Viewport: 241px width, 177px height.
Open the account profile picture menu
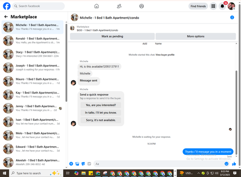(x=231, y=6)
